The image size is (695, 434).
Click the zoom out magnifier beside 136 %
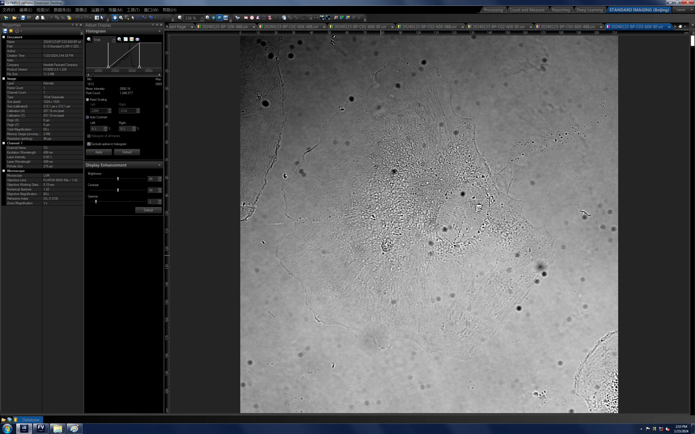coord(180,18)
